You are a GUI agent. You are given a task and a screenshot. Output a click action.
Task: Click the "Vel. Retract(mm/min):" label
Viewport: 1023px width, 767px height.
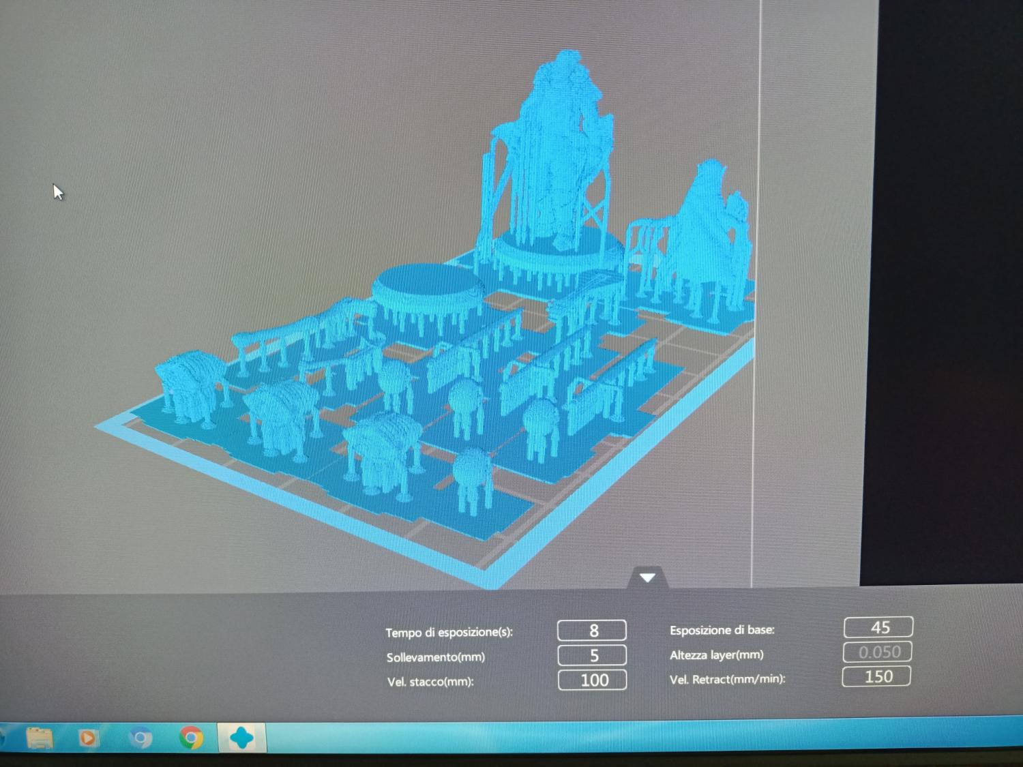[x=728, y=678]
